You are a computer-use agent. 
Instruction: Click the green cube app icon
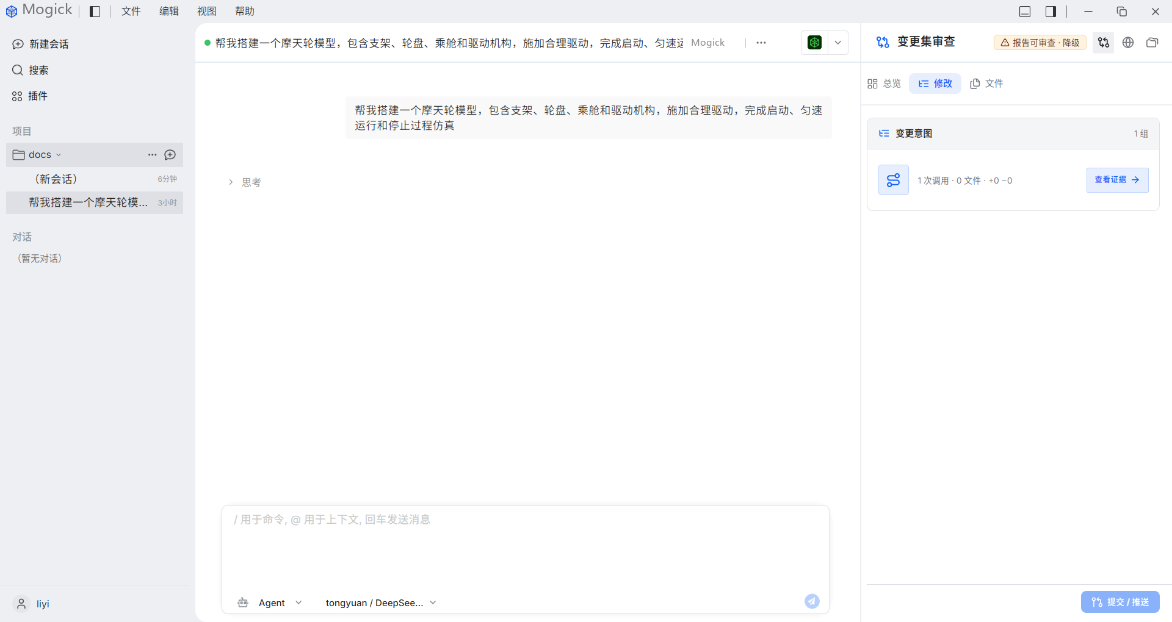tap(814, 43)
